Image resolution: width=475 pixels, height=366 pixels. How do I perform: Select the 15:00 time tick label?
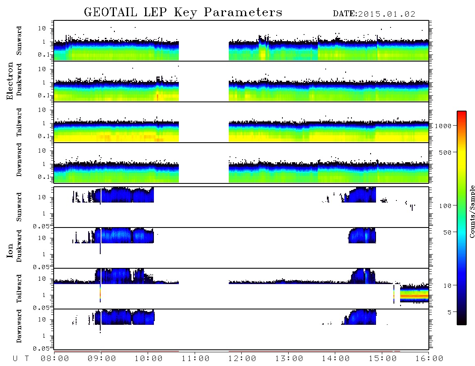[x=383, y=359]
